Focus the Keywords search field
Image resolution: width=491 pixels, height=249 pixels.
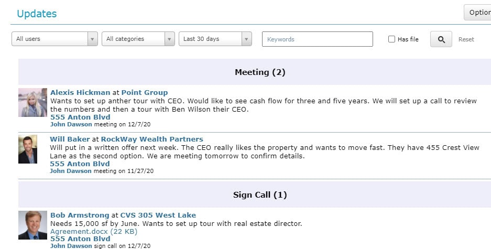pos(317,39)
